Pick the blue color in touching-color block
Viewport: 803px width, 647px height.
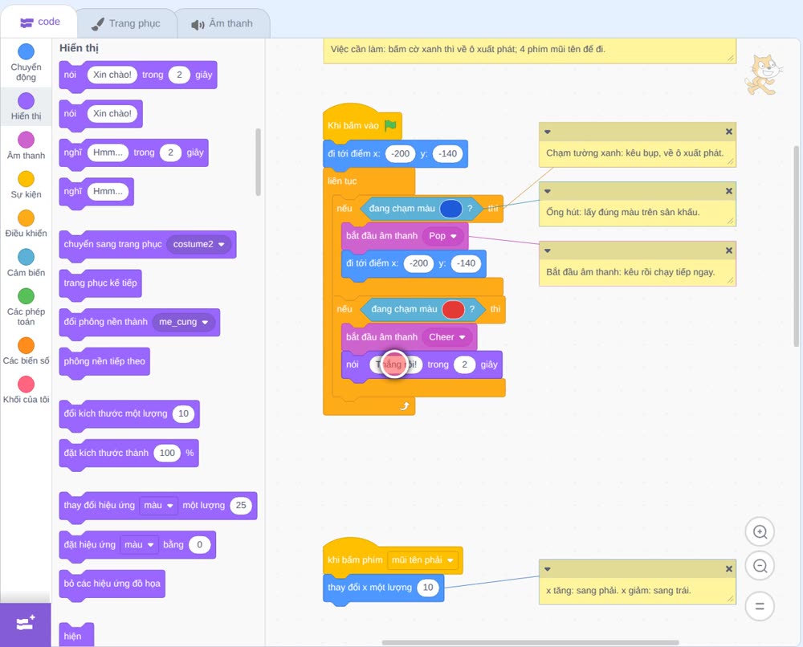pos(451,209)
